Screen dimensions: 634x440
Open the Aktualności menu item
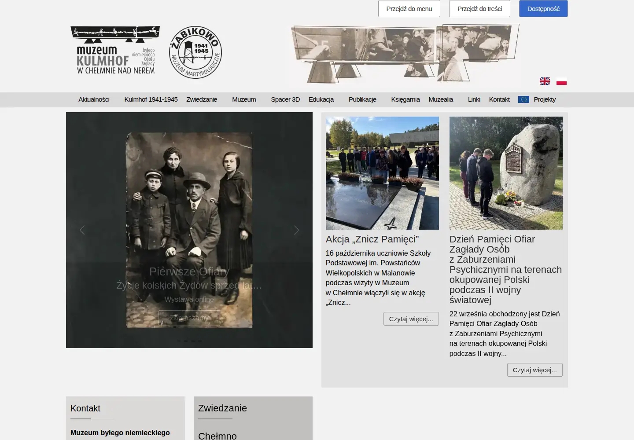(x=94, y=99)
